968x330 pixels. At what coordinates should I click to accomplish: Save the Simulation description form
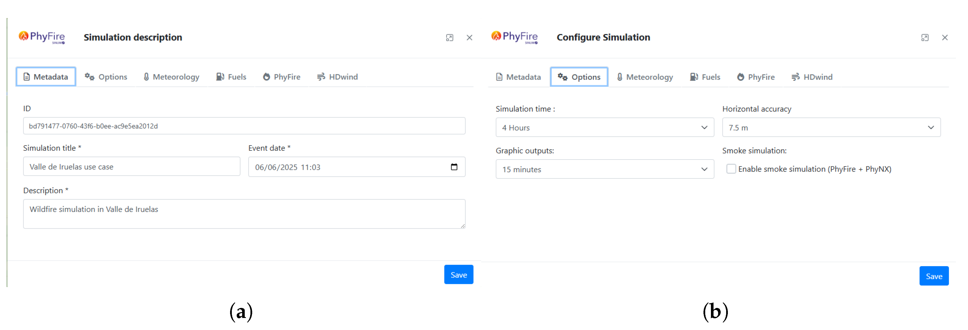(458, 275)
